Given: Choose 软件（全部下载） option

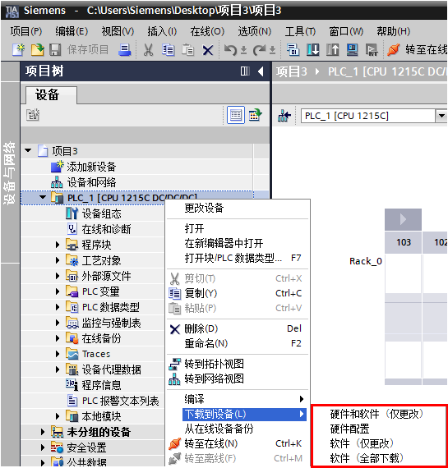Looking at the screenshot, I should (367, 458).
